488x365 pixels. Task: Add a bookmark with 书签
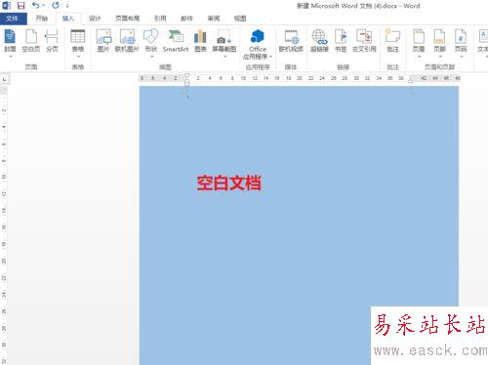coord(341,41)
